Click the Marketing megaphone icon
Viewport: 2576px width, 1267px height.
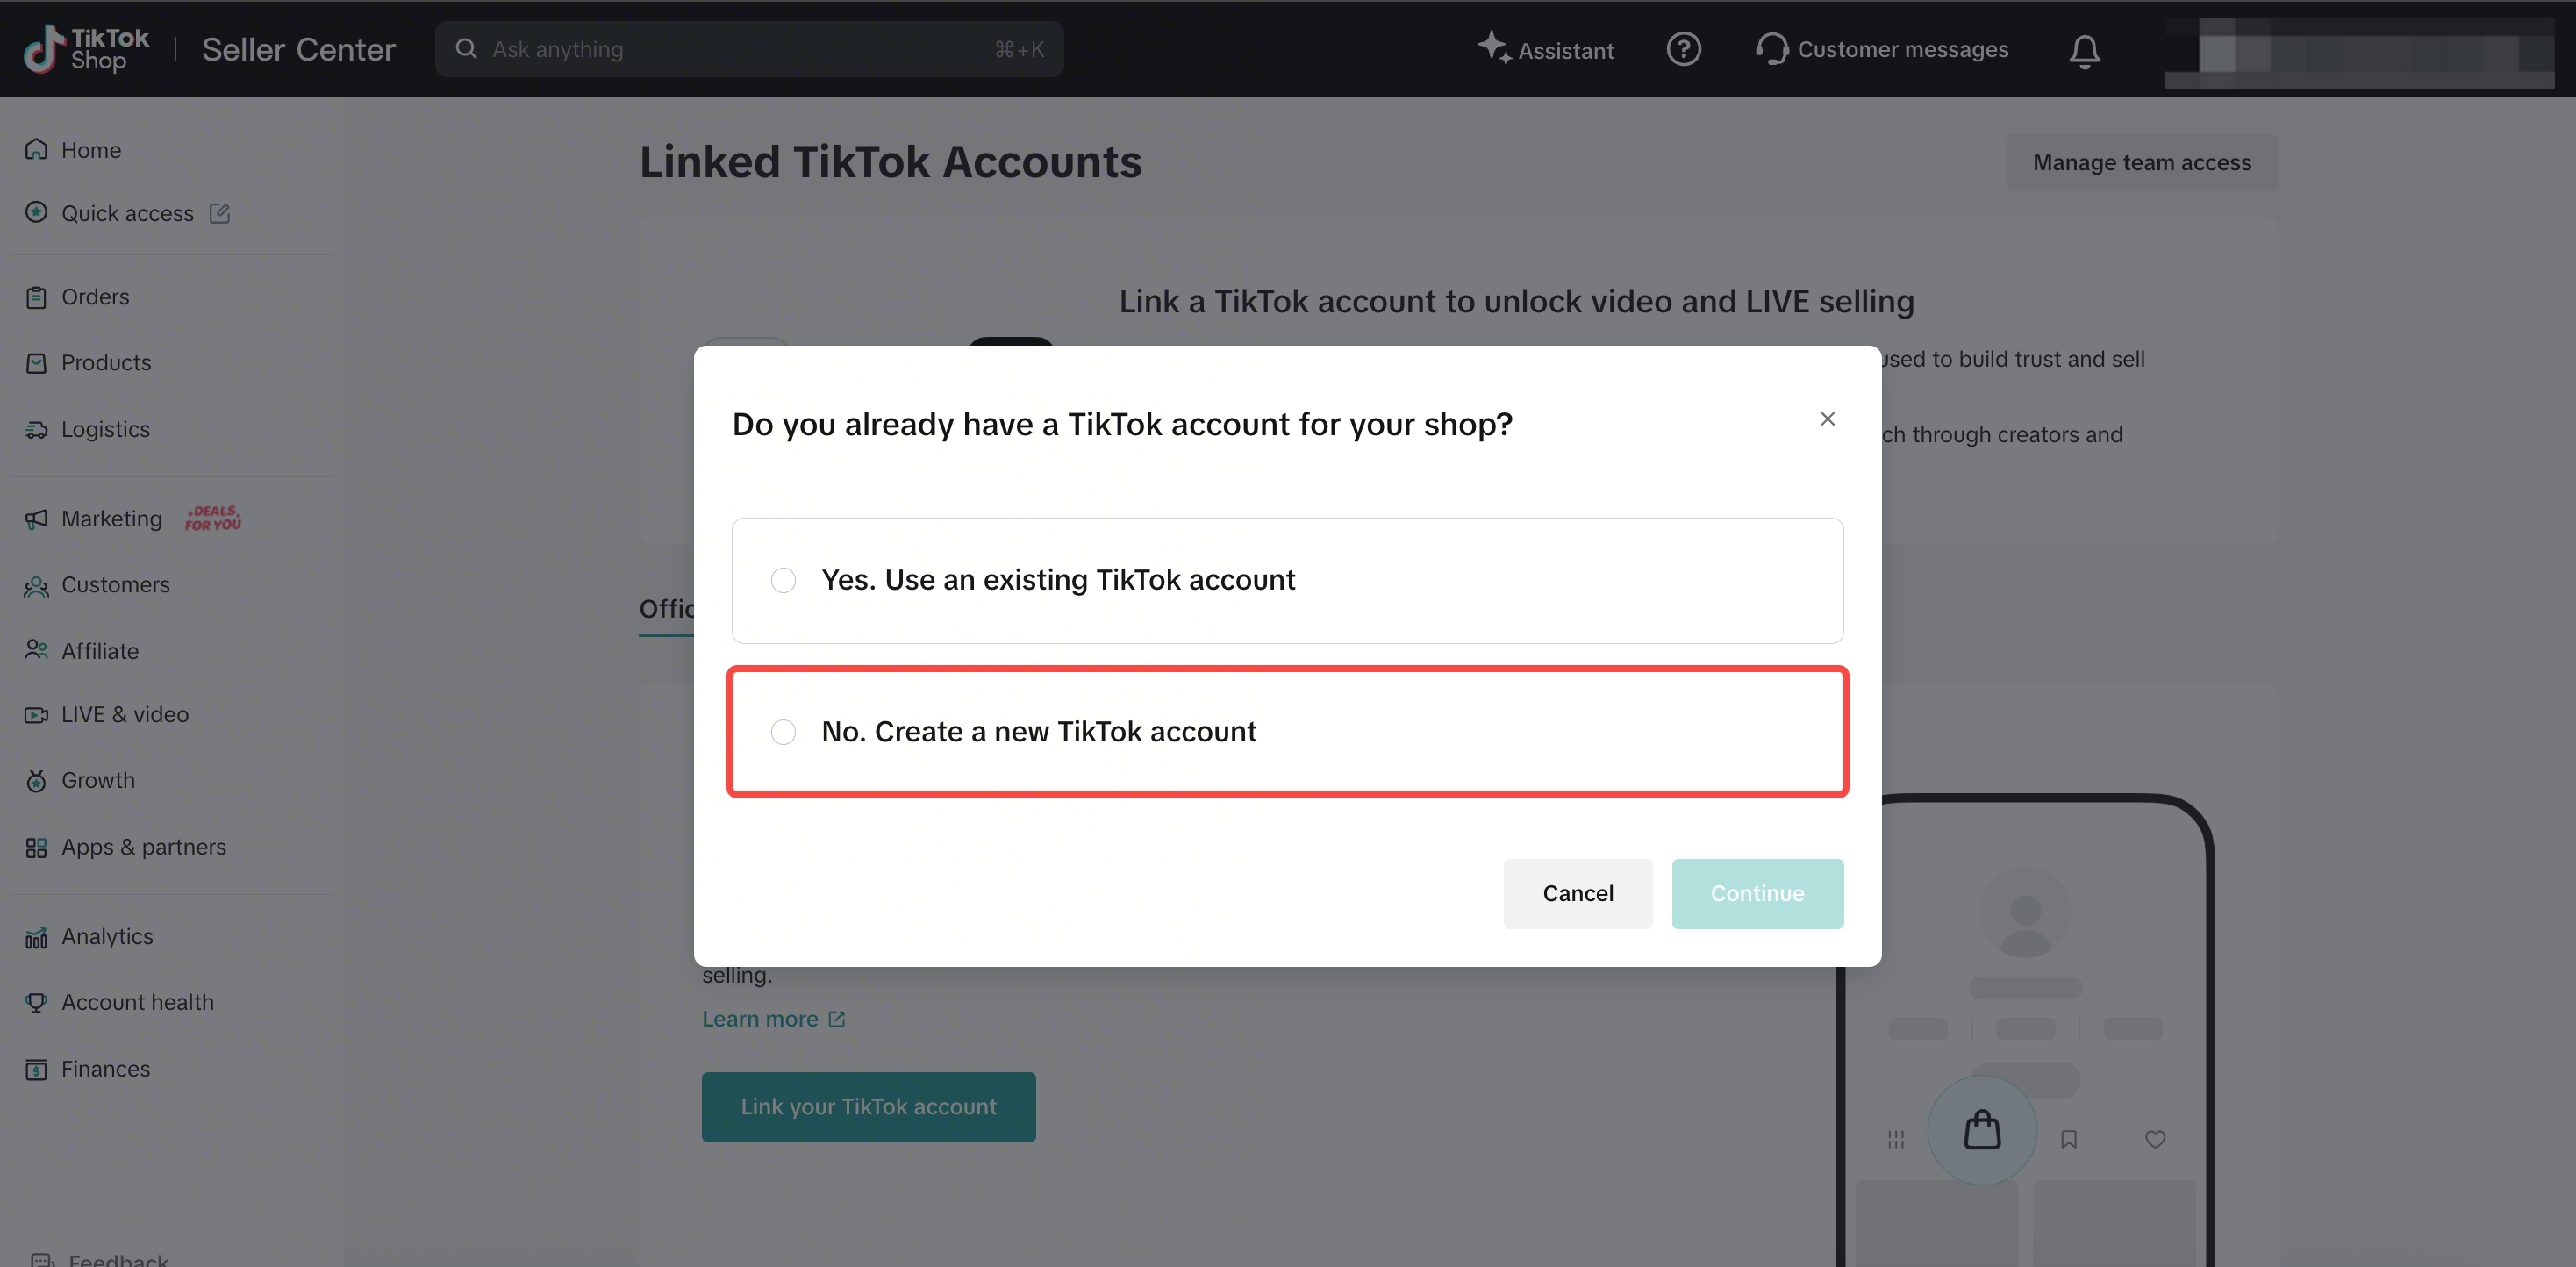click(36, 519)
